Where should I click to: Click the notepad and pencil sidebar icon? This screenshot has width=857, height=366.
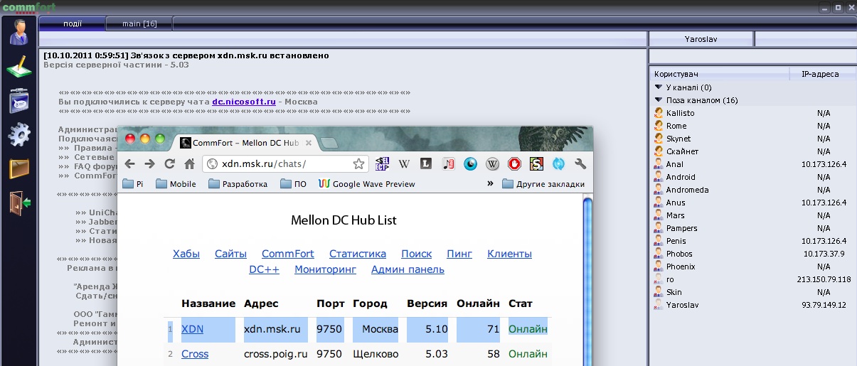(19, 67)
